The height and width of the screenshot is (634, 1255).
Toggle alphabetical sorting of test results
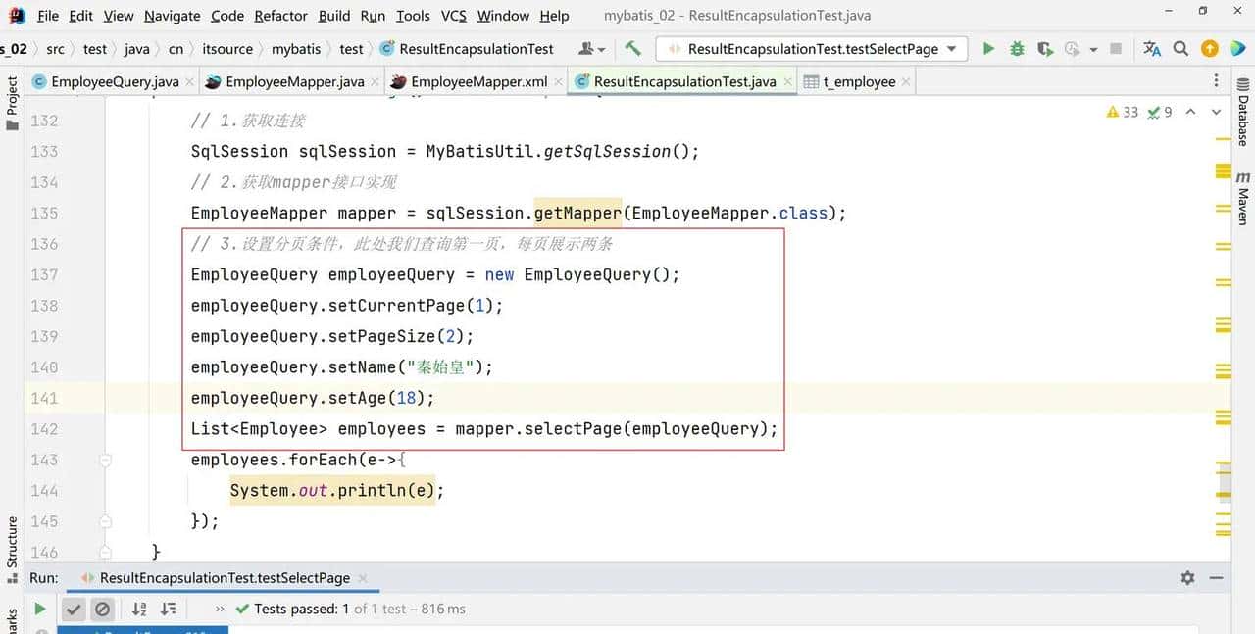click(139, 610)
